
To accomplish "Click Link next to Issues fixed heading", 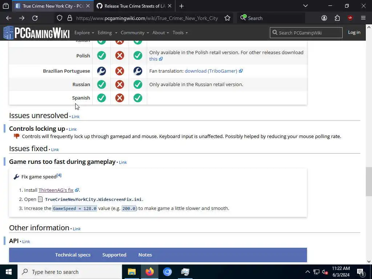I will tap(55, 150).
